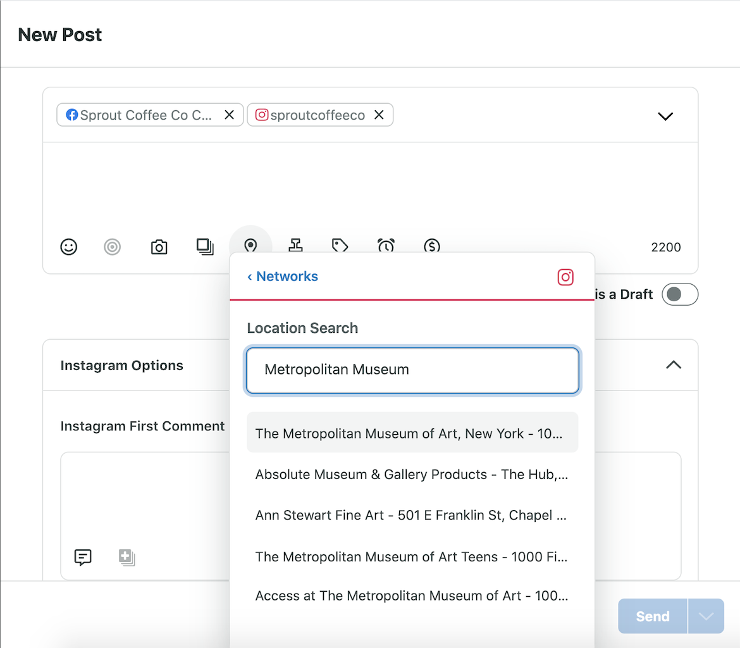
Task: Click the add asset icon in First Comment
Action: pyautogui.click(x=127, y=558)
